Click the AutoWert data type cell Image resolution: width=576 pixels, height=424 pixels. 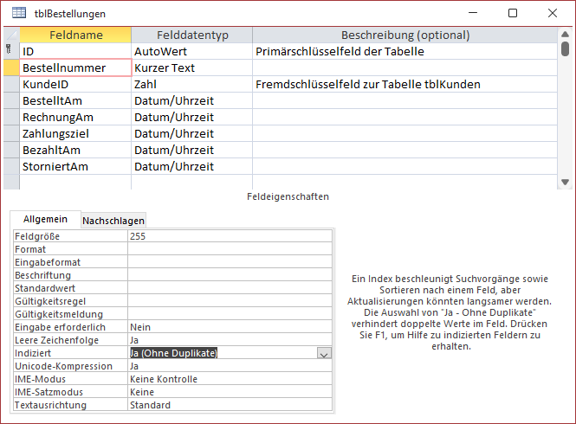(191, 51)
